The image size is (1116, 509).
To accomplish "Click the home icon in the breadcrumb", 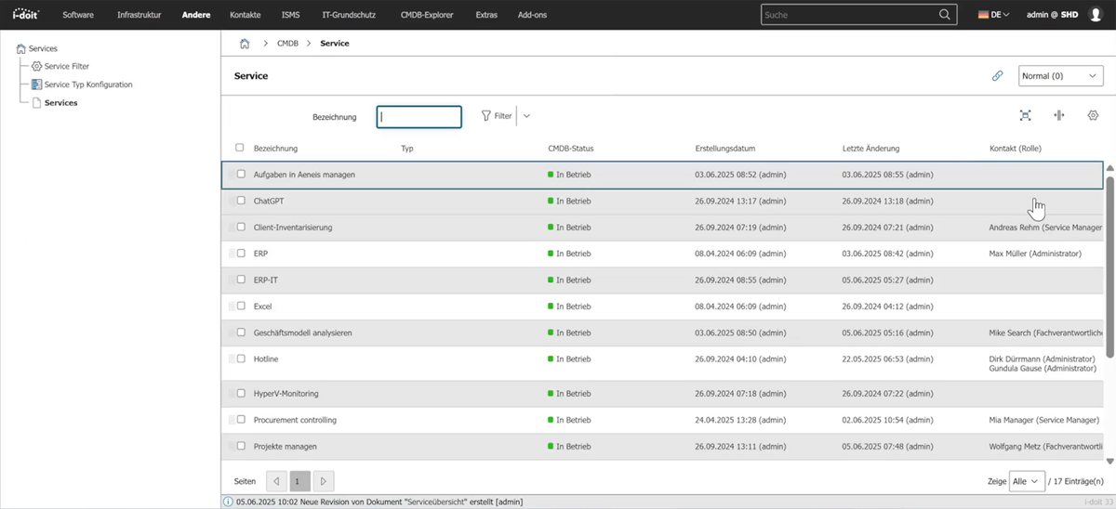I will point(245,44).
